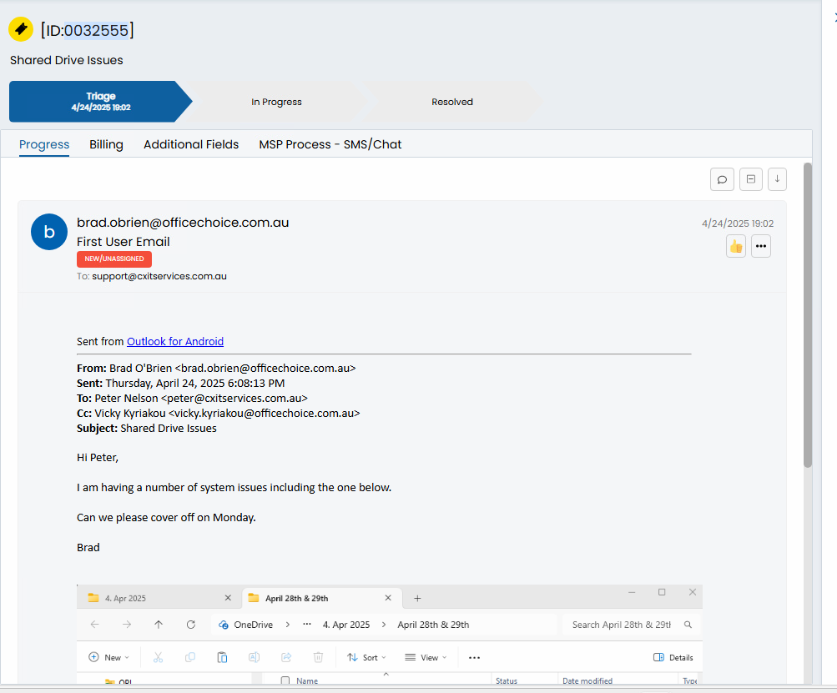Screen dimensions: 837x693
Task: Tick the select-all checkbox beside Name
Action: [x=285, y=680]
